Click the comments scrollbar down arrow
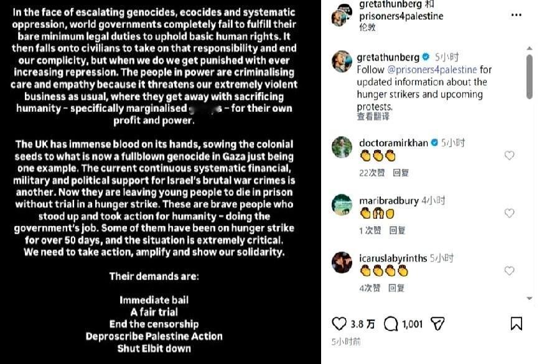Screen dimensions: 547x364 (x=530, y=298)
